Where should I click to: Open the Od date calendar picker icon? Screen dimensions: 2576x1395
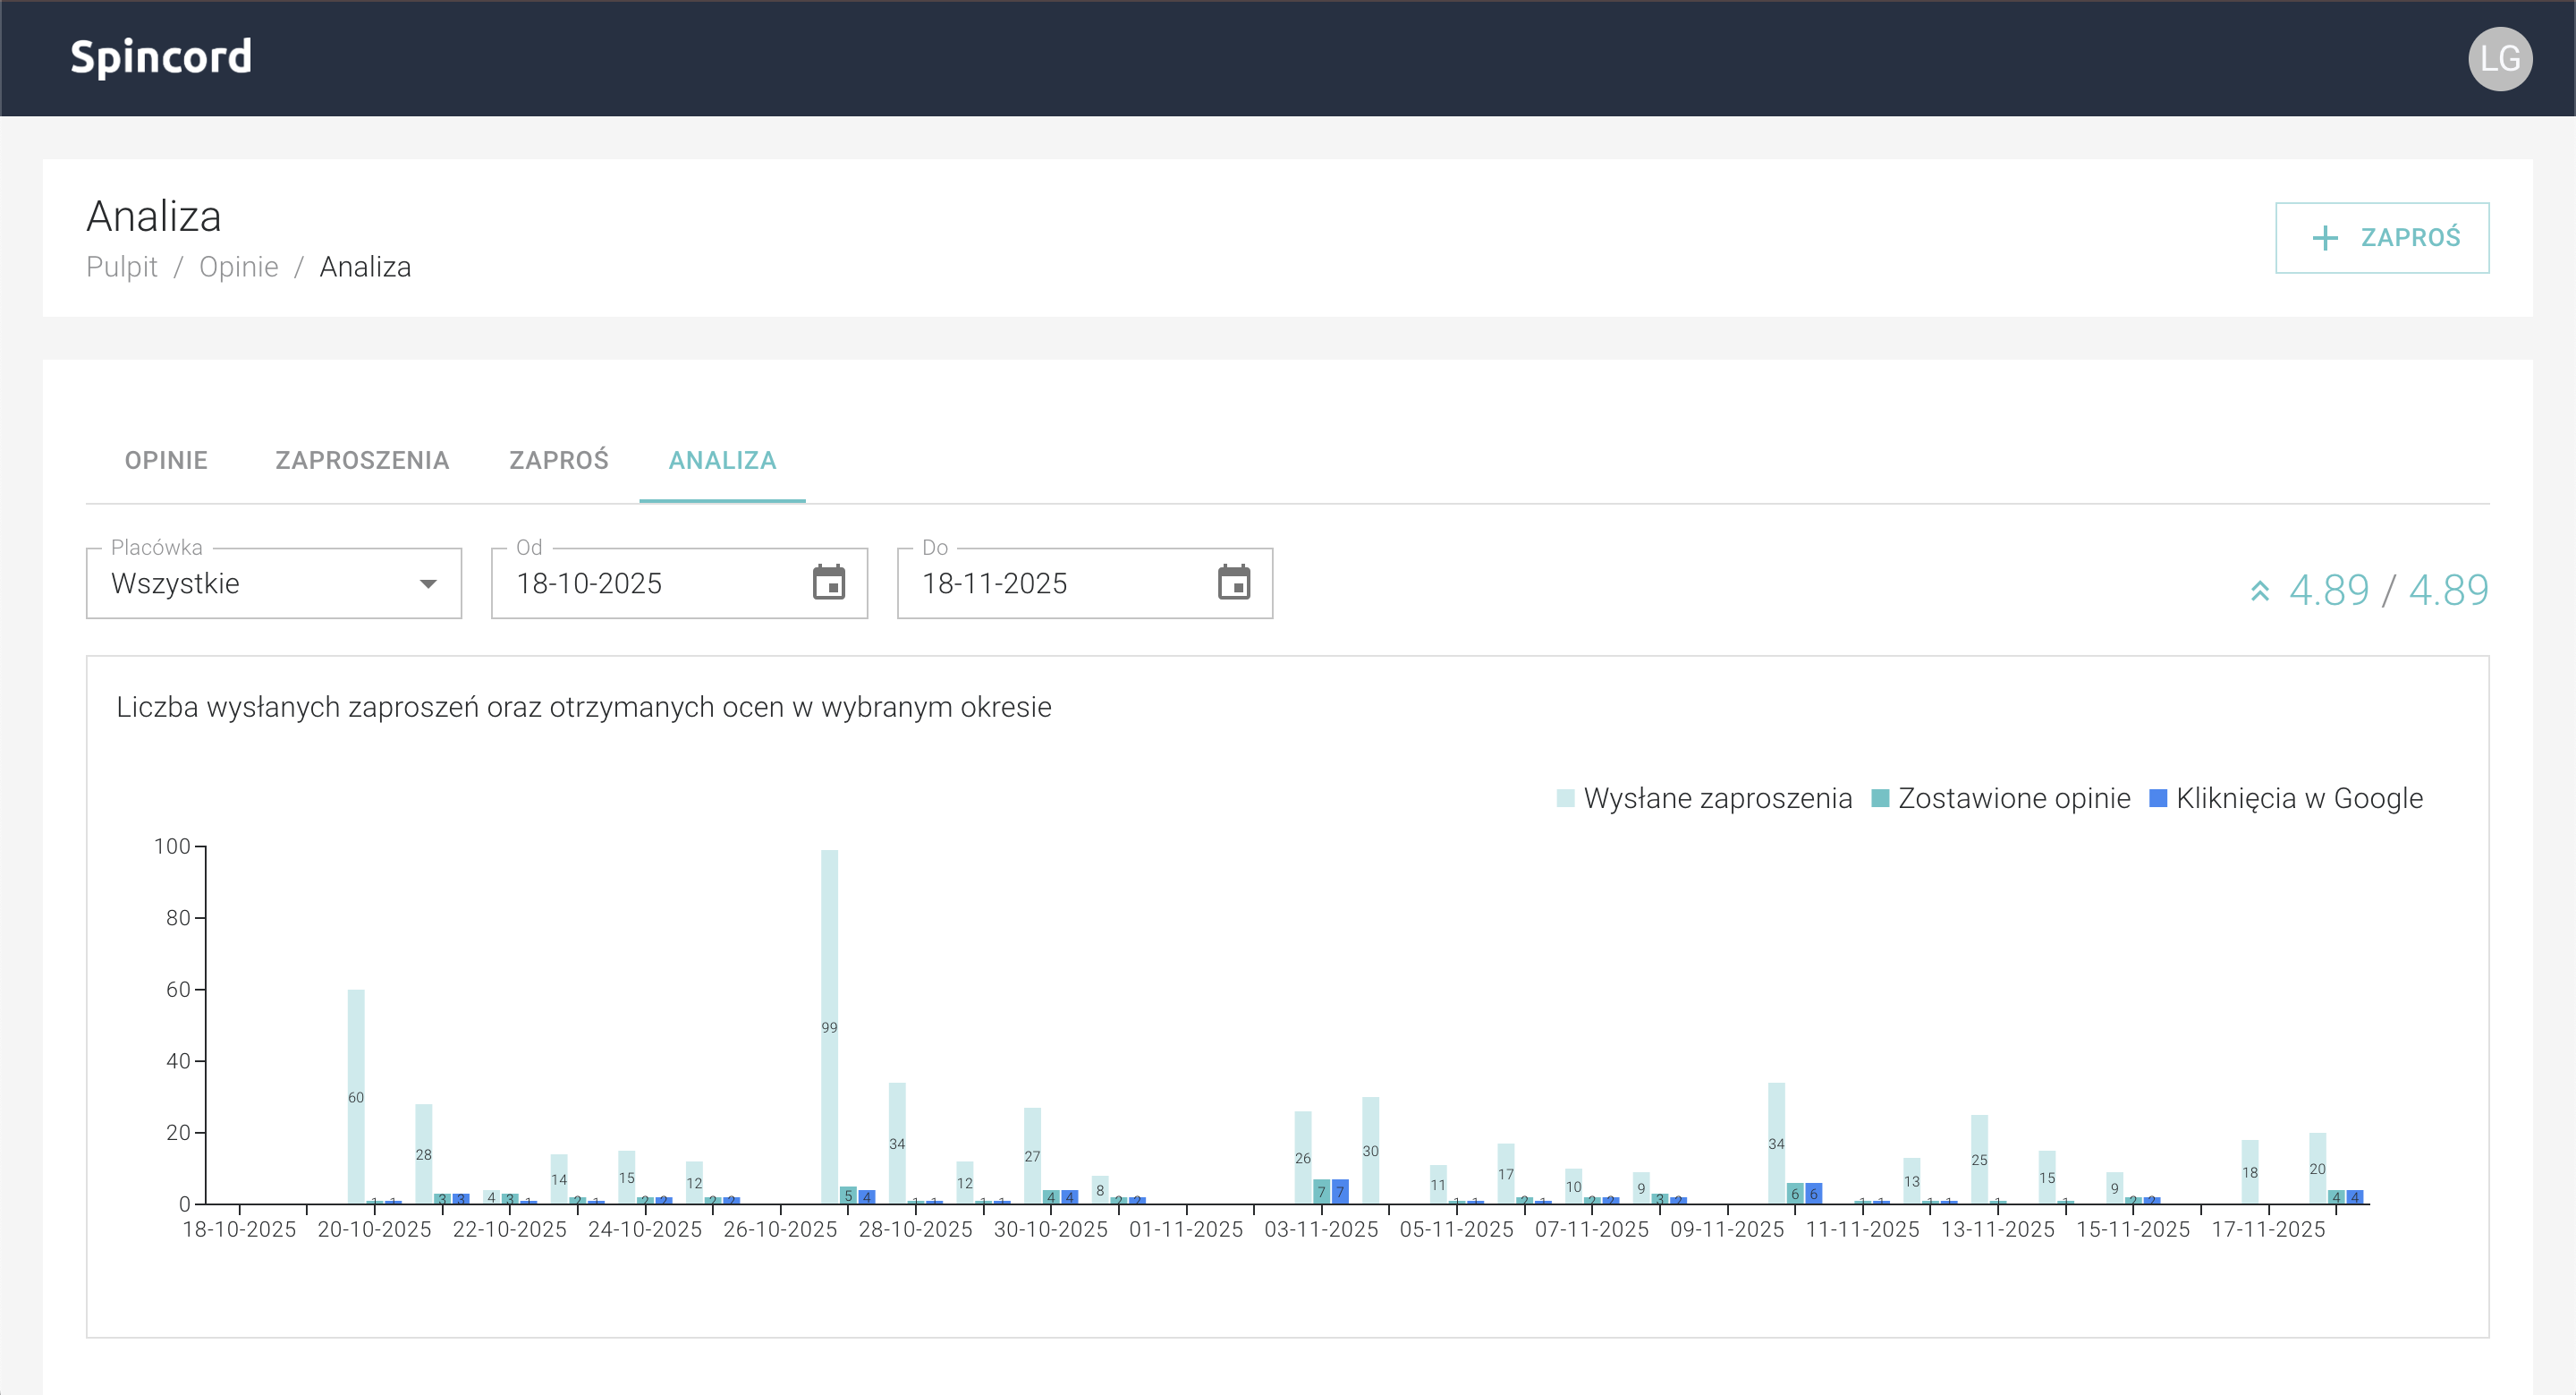[x=828, y=583]
